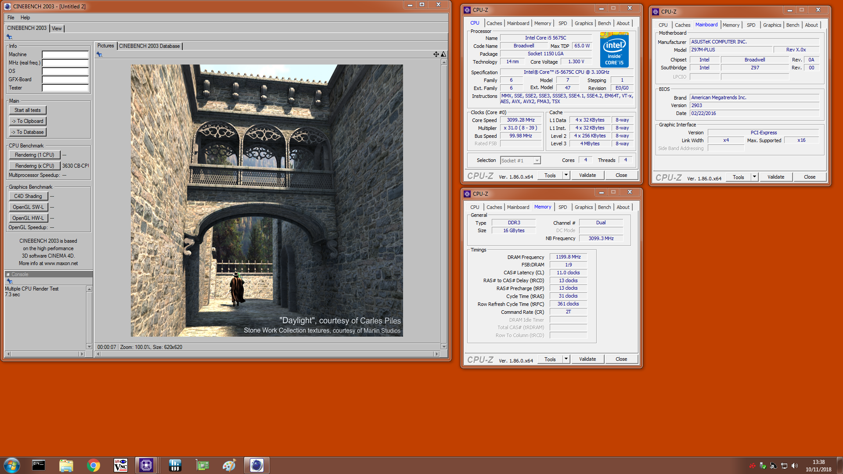843x474 pixels.
Task: Run the OpenGL HW-L benchmark
Action: tap(28, 218)
